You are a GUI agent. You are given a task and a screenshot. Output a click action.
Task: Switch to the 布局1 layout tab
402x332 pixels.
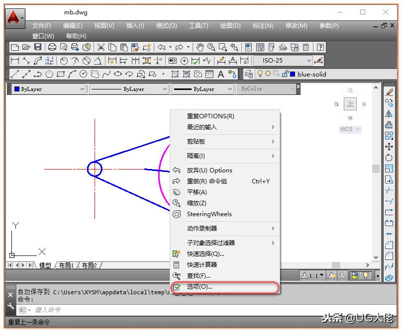(66, 266)
